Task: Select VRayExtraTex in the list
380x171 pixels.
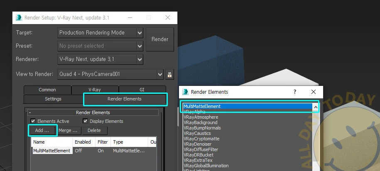Action: tap(248, 160)
